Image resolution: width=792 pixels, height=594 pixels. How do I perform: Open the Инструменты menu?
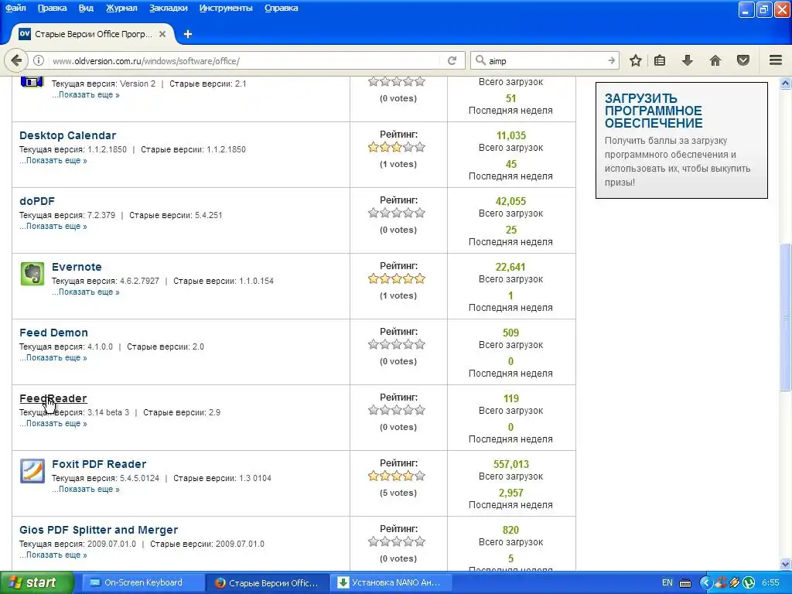(x=226, y=8)
